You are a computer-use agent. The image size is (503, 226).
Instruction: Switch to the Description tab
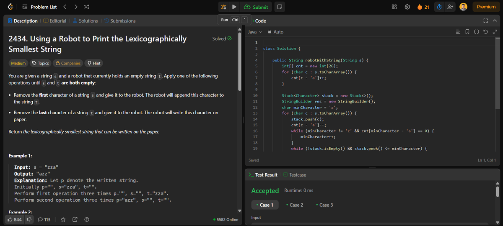coord(23,21)
